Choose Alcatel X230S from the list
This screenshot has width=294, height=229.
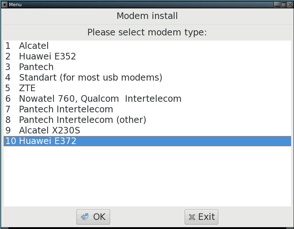point(49,131)
